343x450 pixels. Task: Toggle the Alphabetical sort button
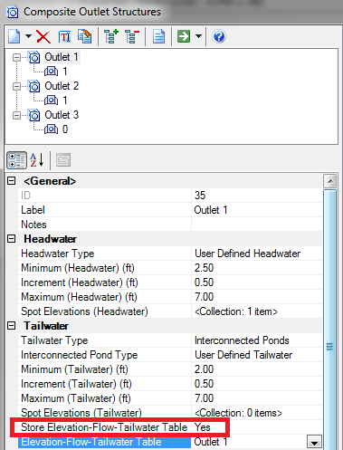(37, 160)
